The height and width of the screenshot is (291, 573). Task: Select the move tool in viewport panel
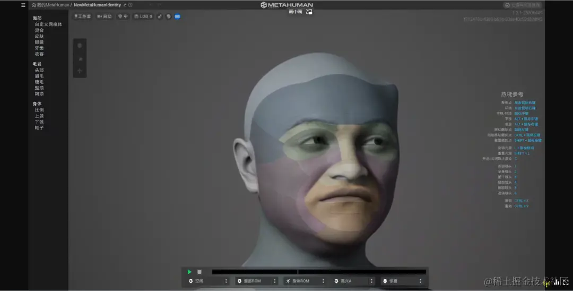pos(80,71)
